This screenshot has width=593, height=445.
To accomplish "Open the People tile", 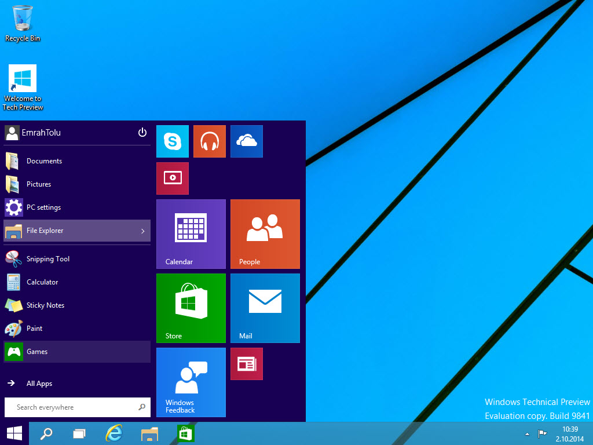I will point(265,234).
